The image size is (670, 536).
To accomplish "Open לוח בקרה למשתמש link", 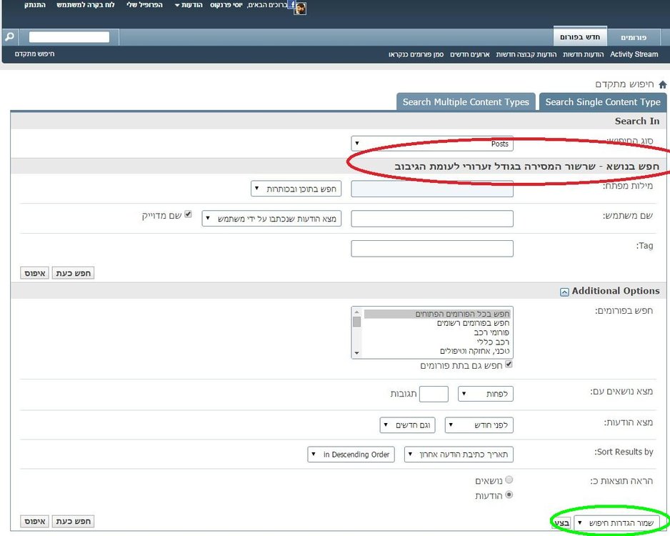I will pos(86,5).
